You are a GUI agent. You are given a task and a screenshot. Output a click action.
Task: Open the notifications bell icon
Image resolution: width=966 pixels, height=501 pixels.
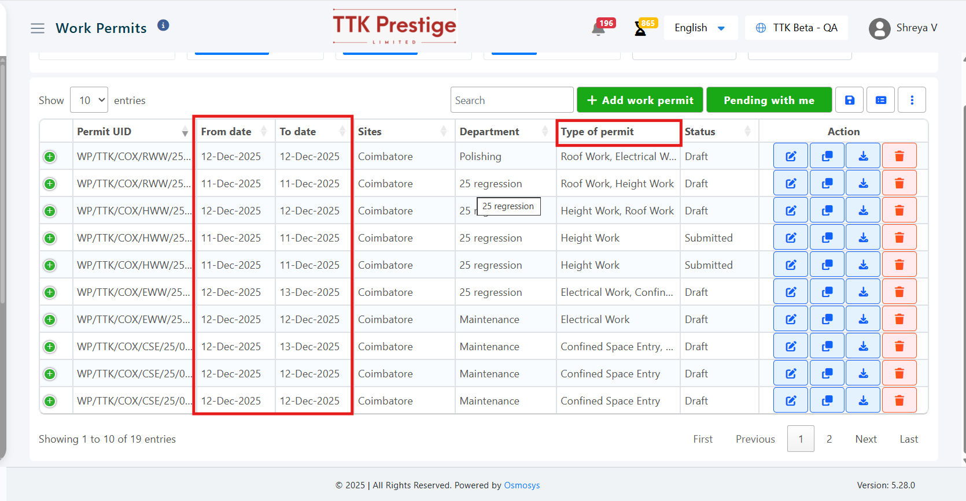(599, 29)
